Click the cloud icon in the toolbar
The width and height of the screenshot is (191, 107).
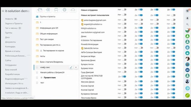[73, 10]
